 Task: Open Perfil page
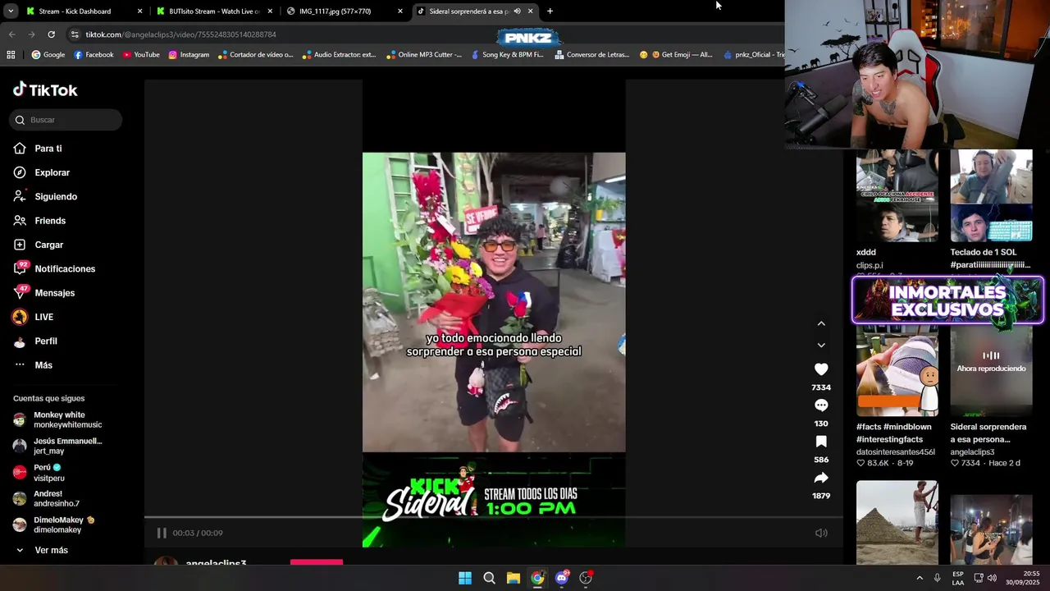pos(35,341)
